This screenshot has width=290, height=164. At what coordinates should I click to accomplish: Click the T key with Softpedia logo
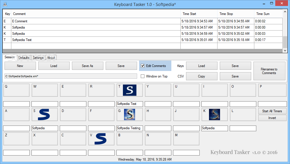coord(130,90)
